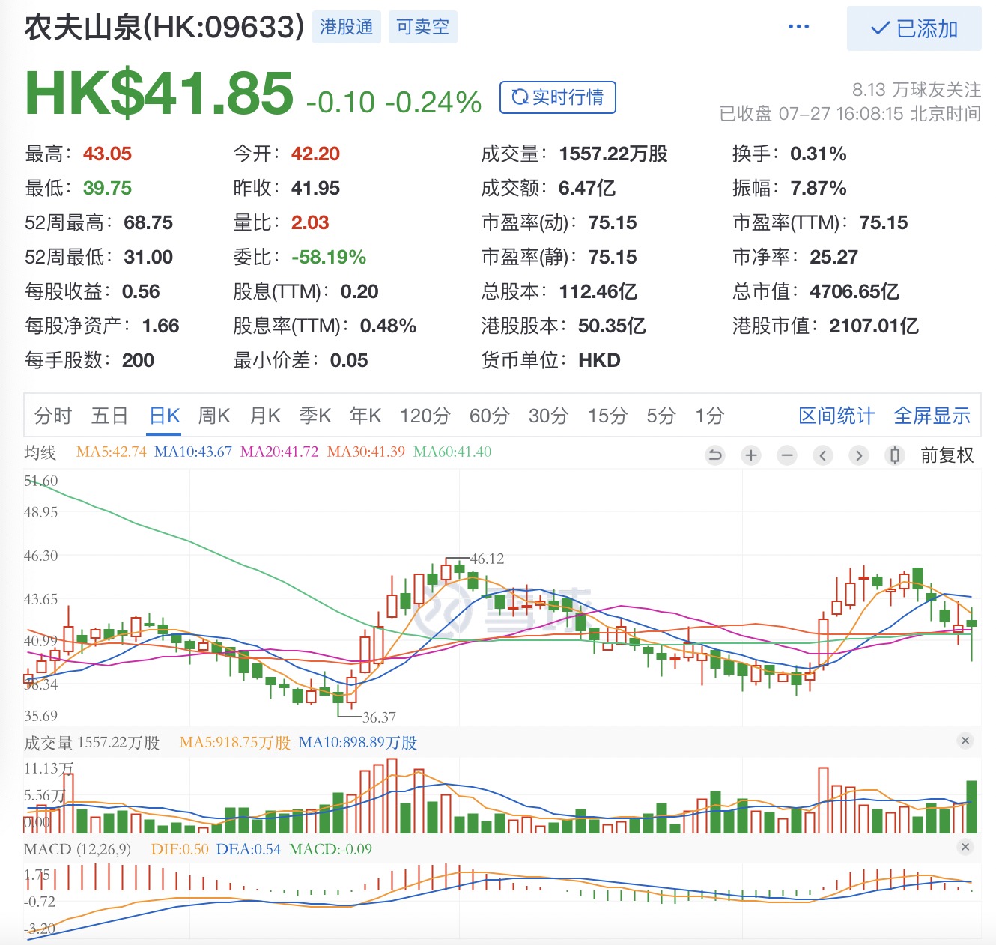Switch to the 5分 chart tab

(x=661, y=416)
